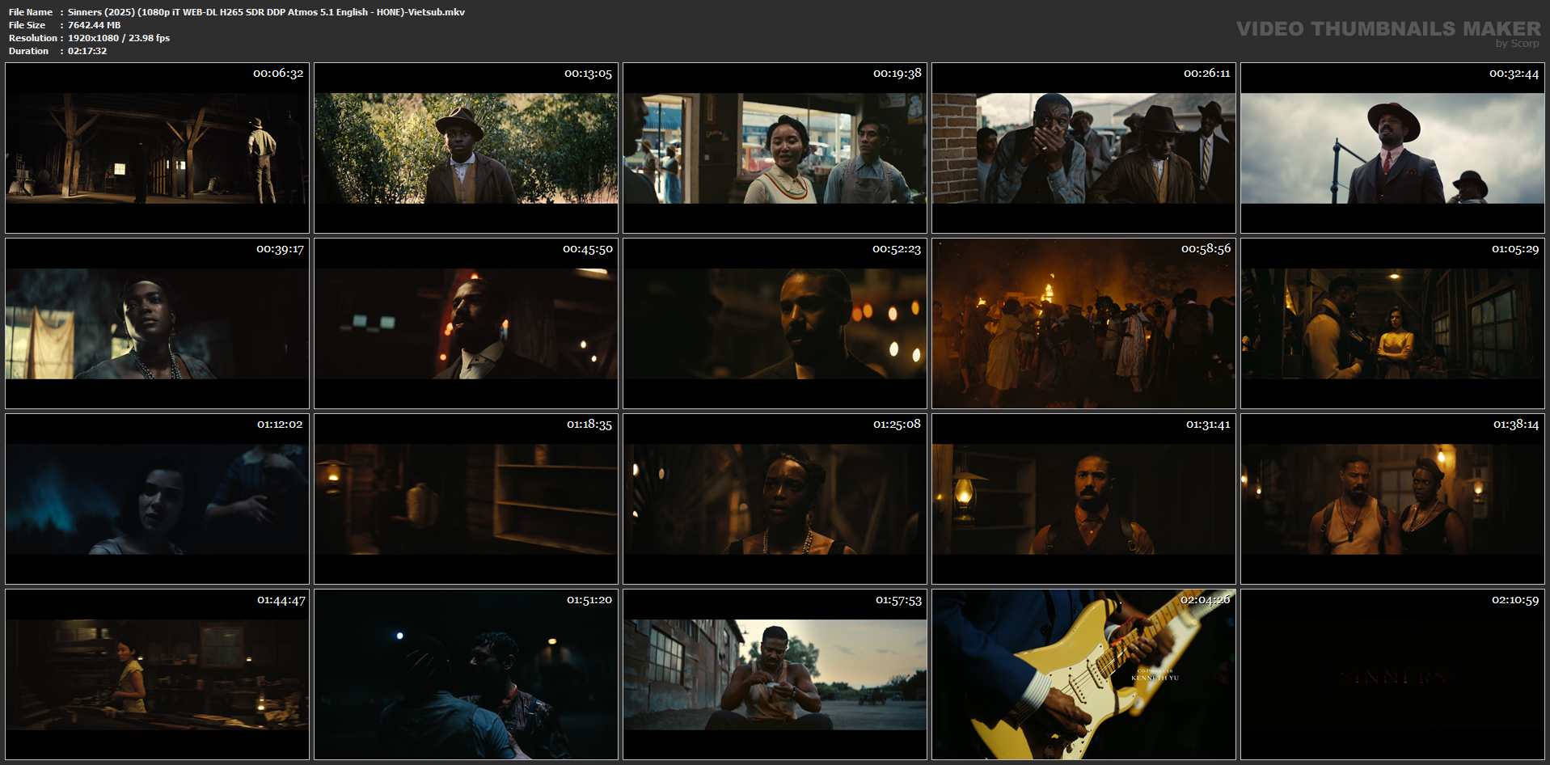Click the Duration label
Screen dimensions: 1550x765
click(x=28, y=51)
